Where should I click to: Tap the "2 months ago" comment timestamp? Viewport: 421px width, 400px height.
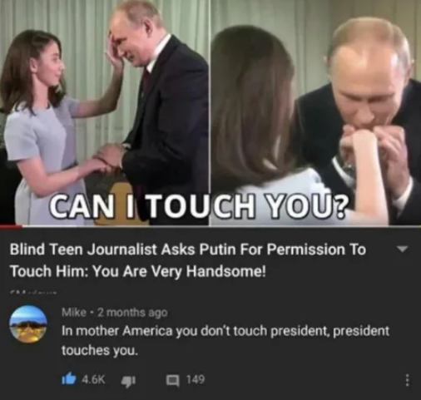click(133, 313)
